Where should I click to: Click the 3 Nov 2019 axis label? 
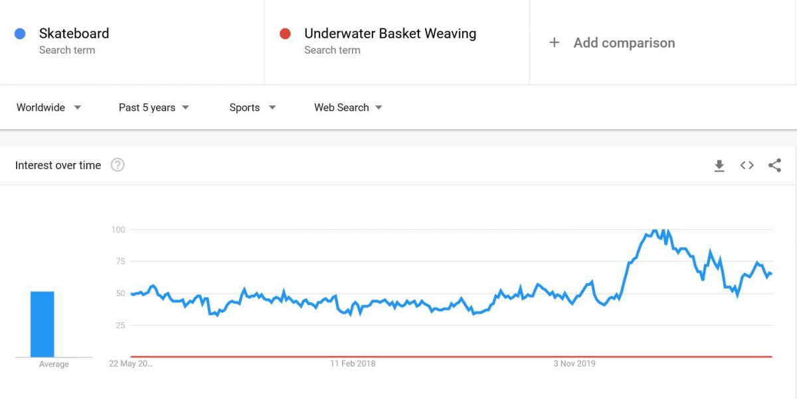click(x=575, y=363)
